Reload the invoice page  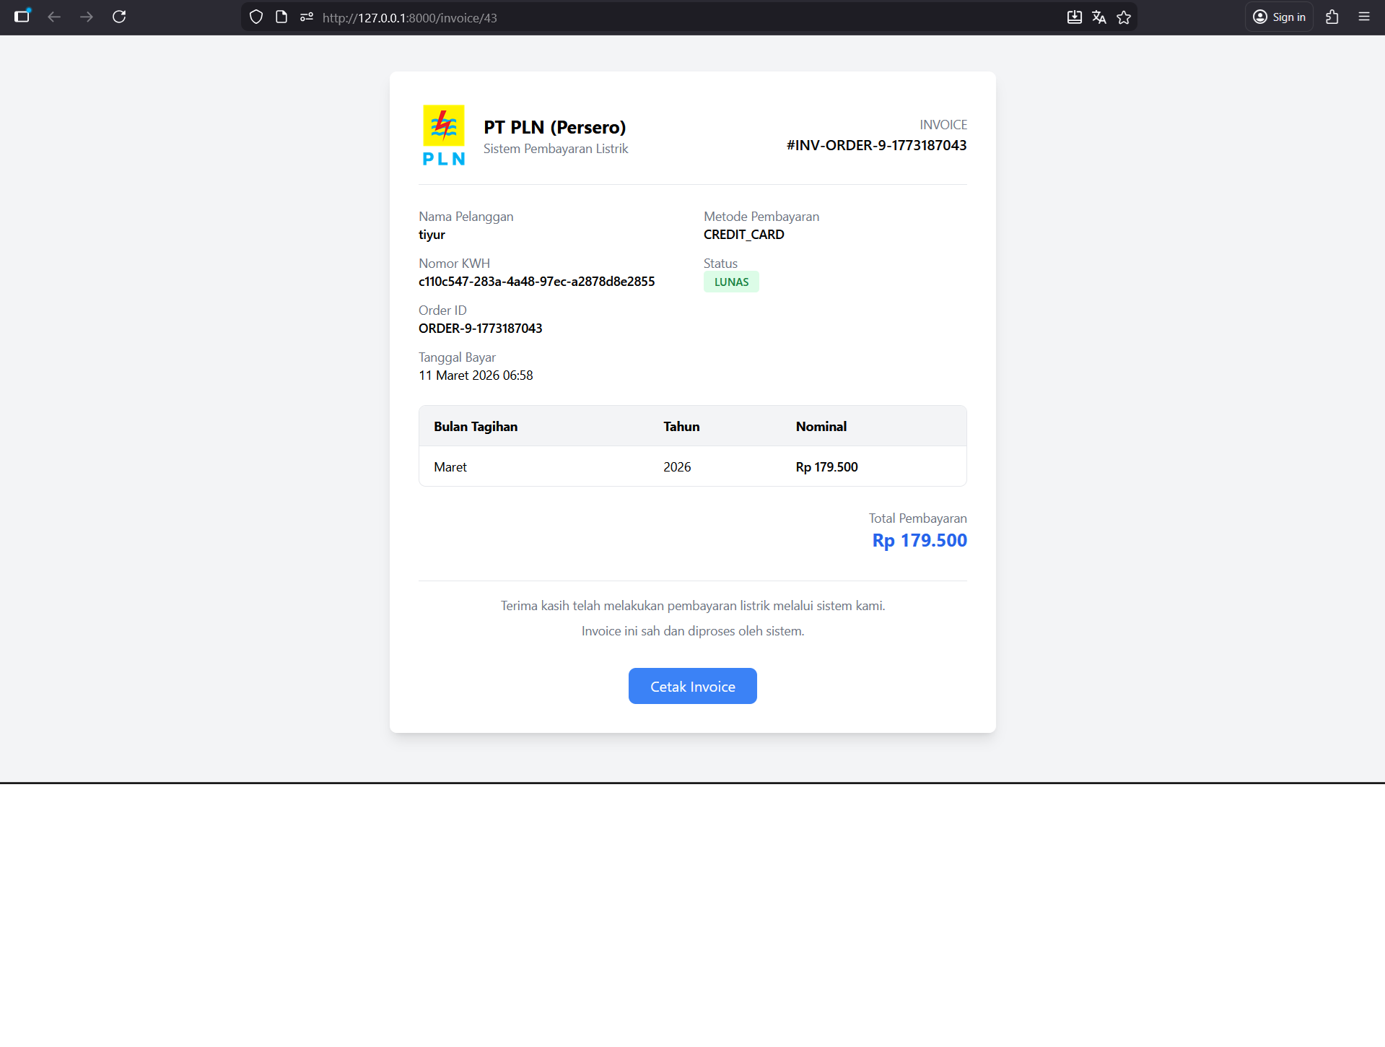tap(120, 17)
